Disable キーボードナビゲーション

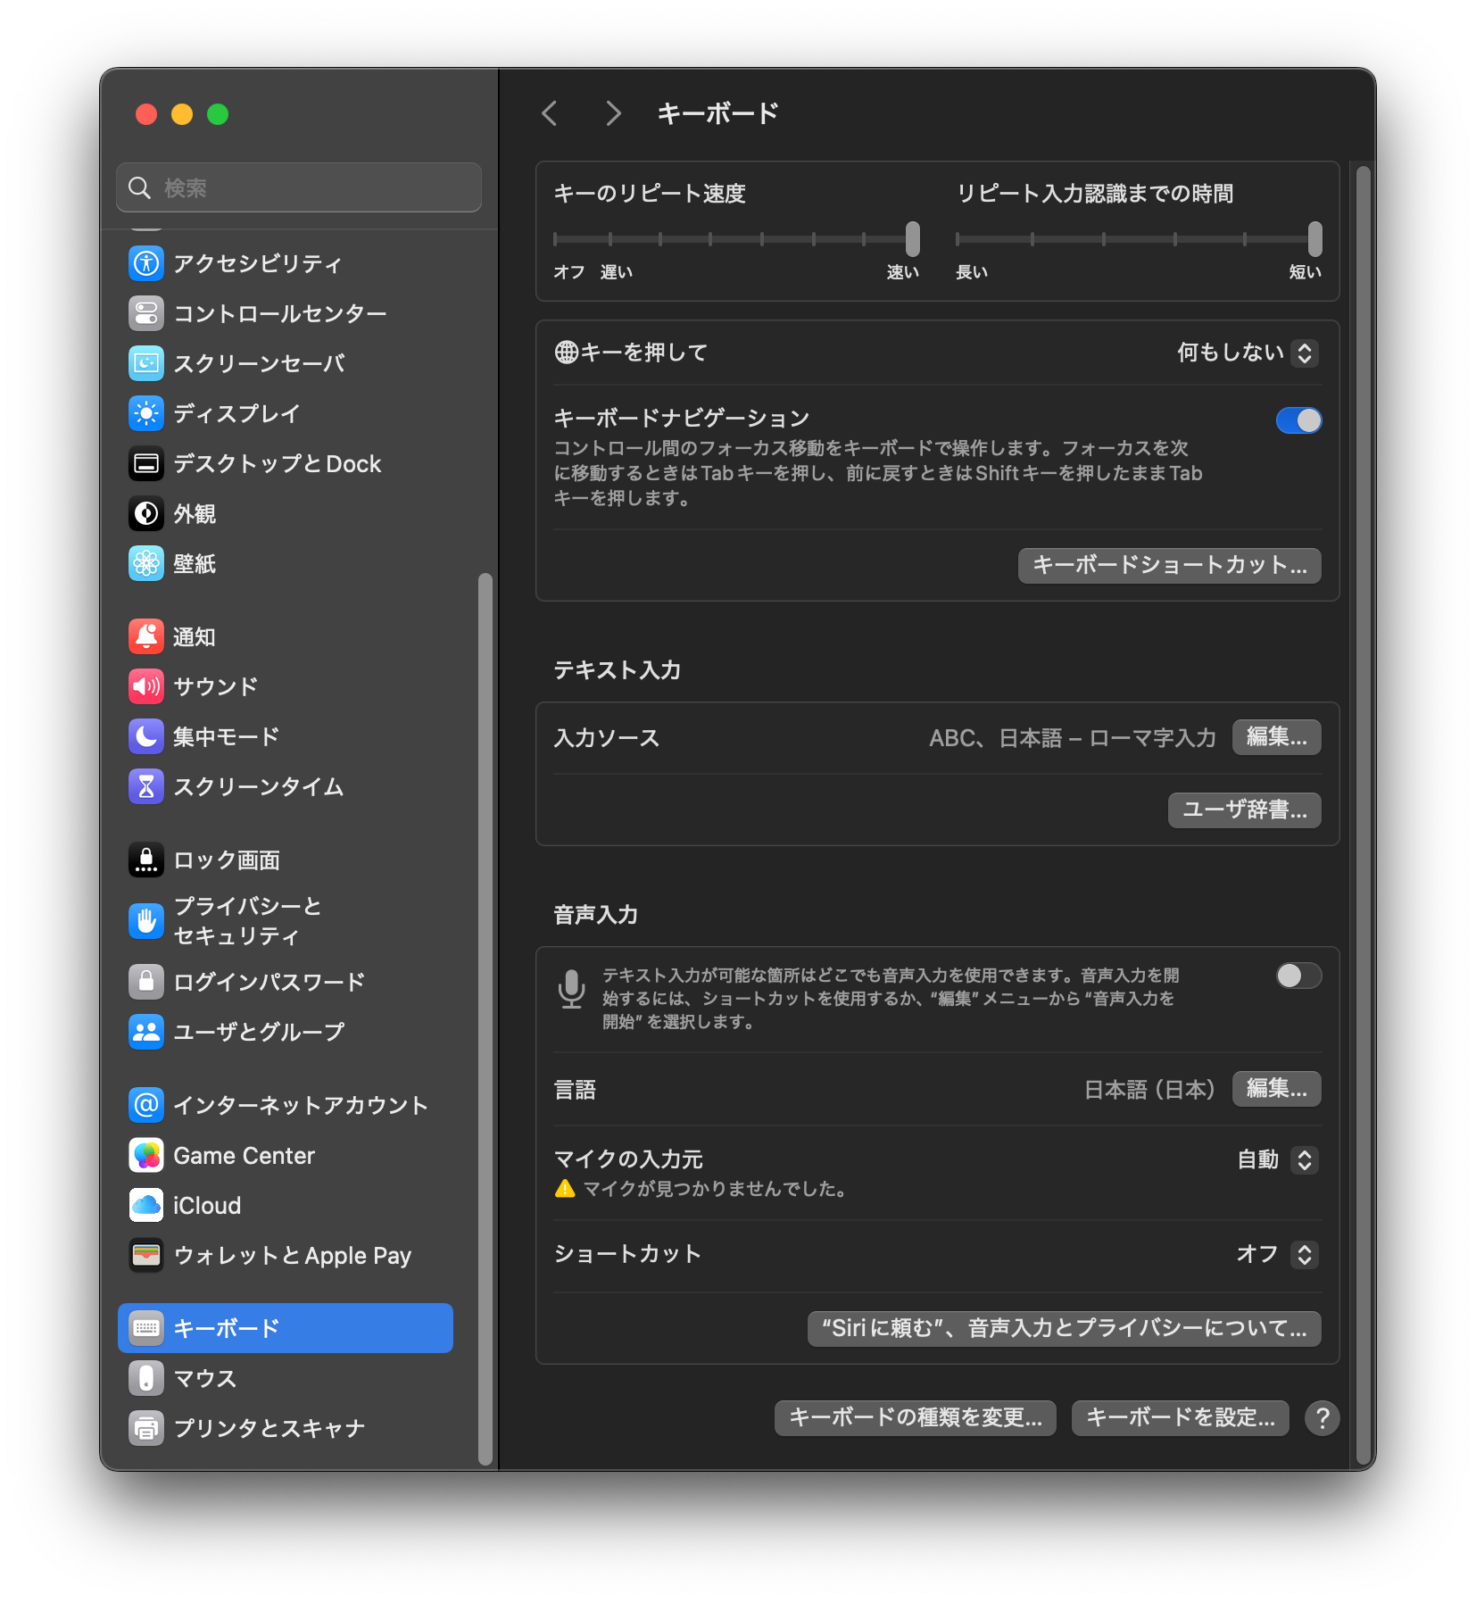1299,419
